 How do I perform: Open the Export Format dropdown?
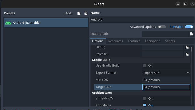point(166,73)
